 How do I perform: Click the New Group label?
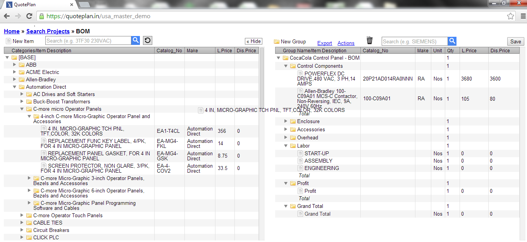293,41
